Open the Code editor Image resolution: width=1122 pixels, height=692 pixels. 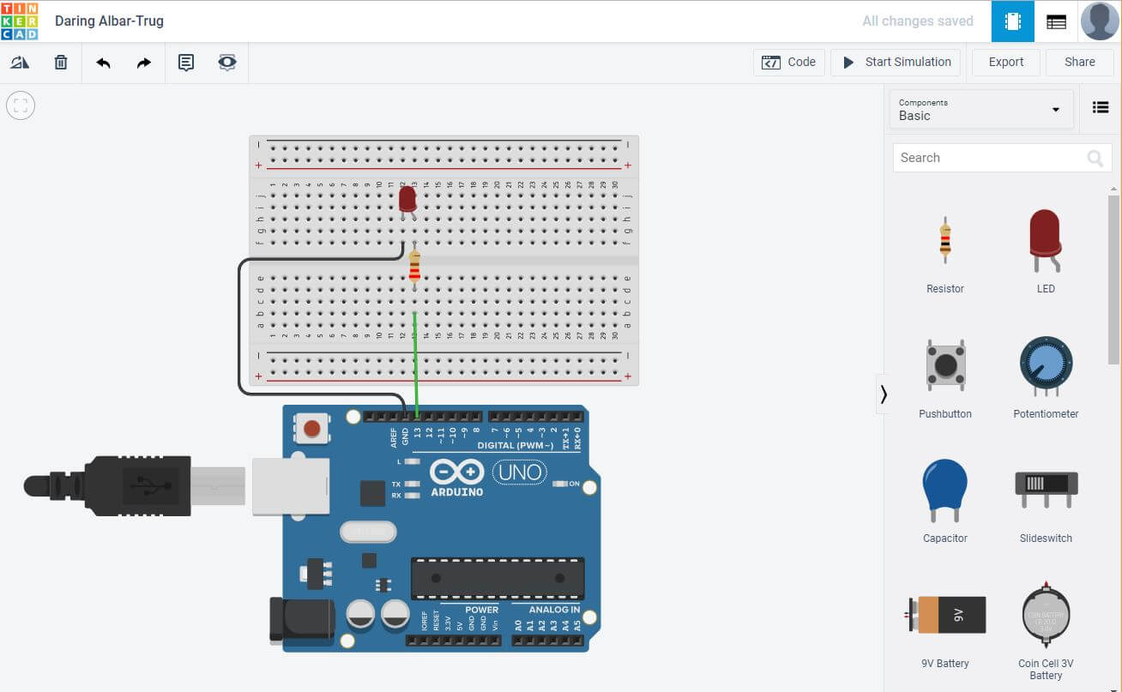pos(788,62)
